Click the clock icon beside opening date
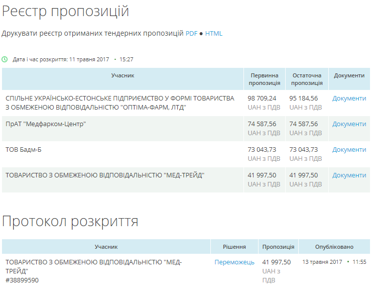Viewport: 373px width, 296px height. (x=5, y=59)
